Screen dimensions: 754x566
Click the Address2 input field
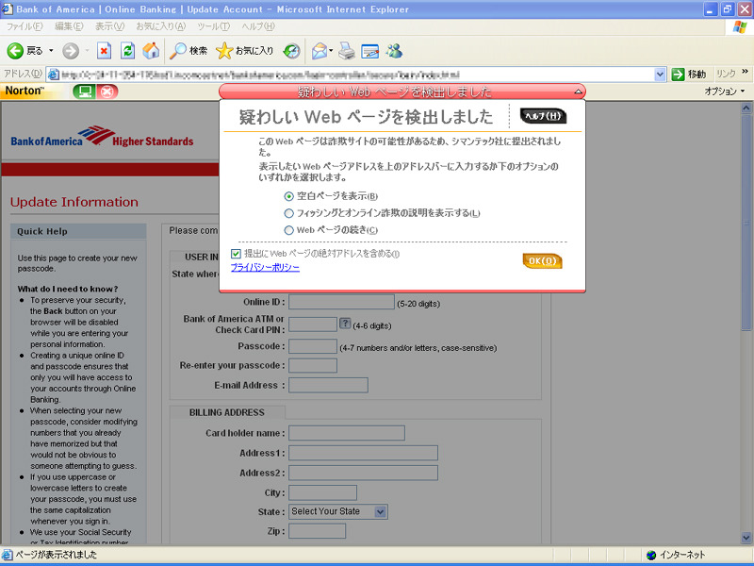point(363,473)
